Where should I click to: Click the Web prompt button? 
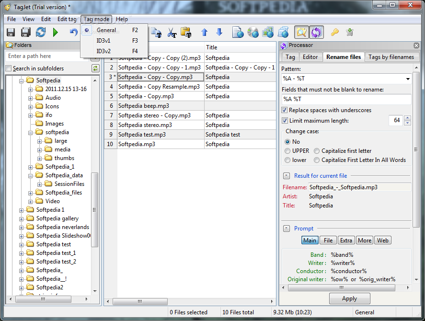[x=383, y=241]
